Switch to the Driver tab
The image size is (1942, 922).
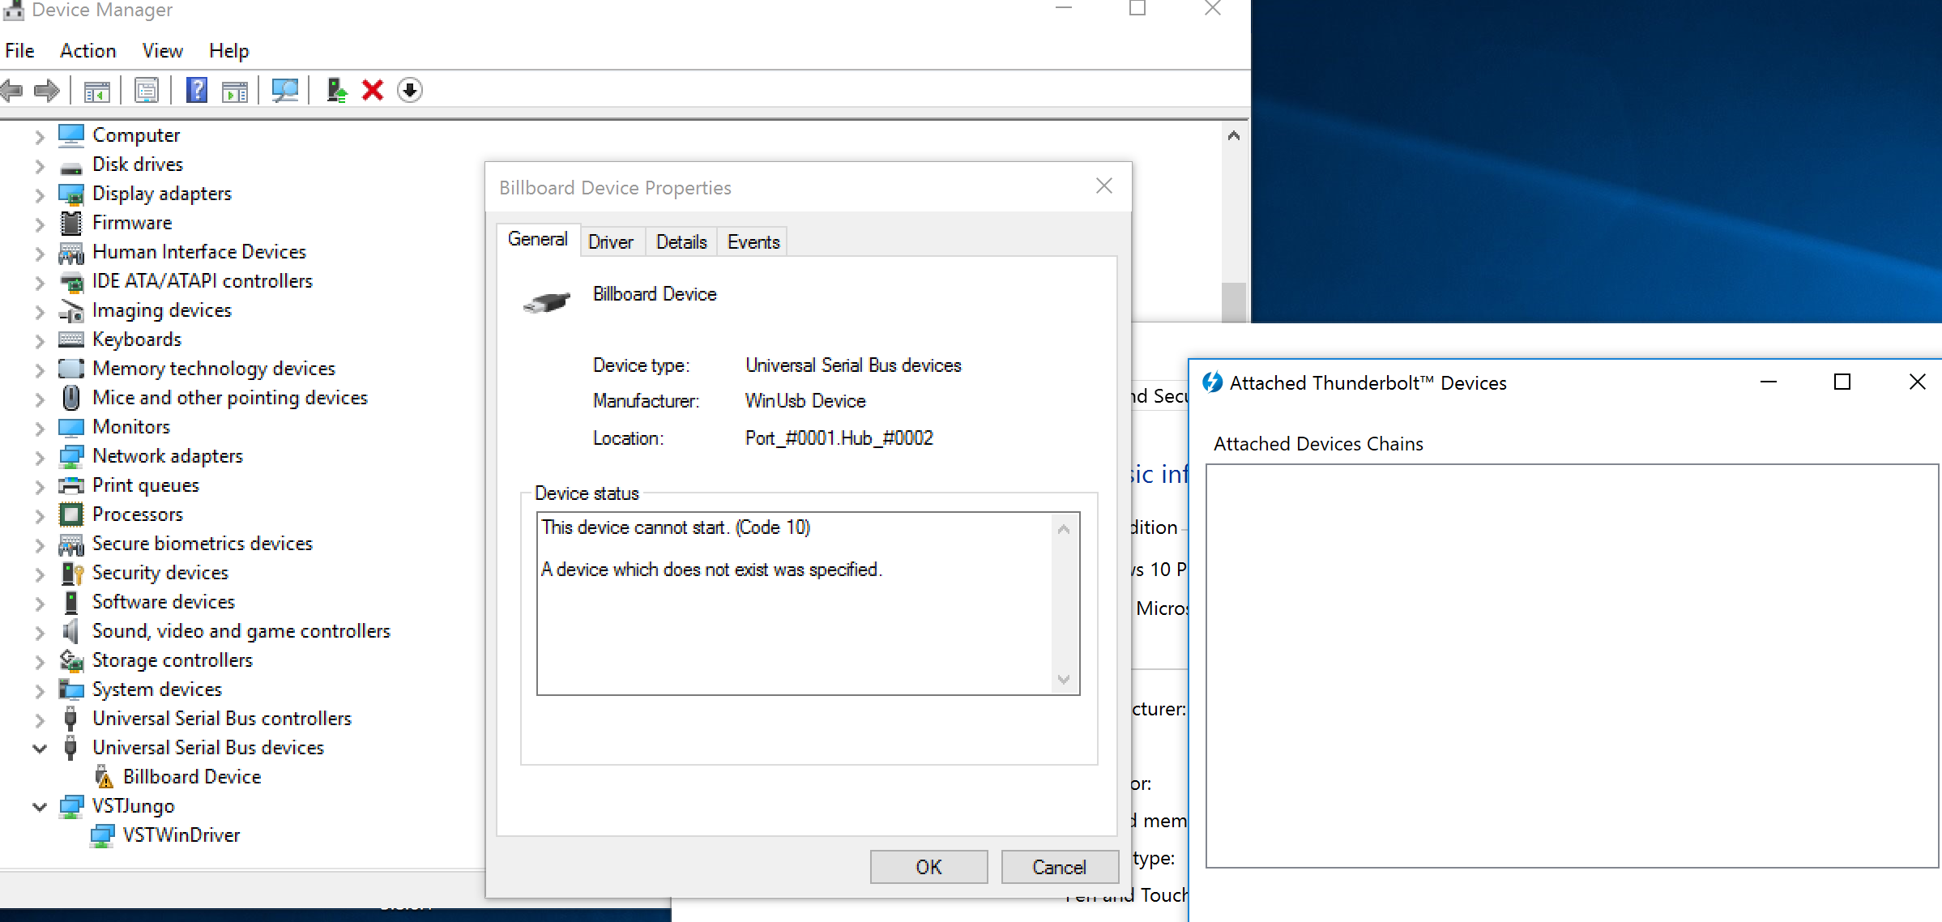(610, 242)
